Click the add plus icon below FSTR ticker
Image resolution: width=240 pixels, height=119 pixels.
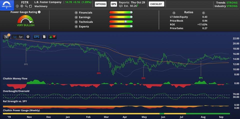pyautogui.click(x=22, y=6)
